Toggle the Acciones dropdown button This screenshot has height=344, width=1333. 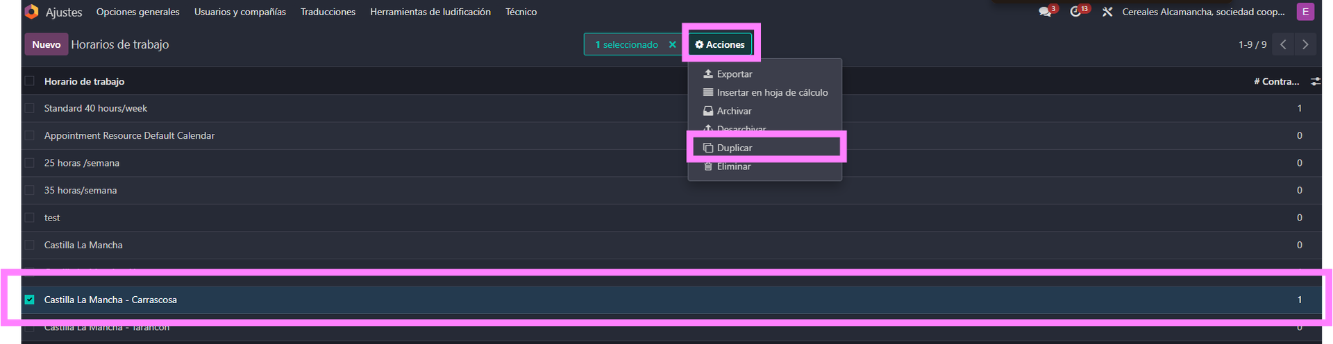point(720,44)
